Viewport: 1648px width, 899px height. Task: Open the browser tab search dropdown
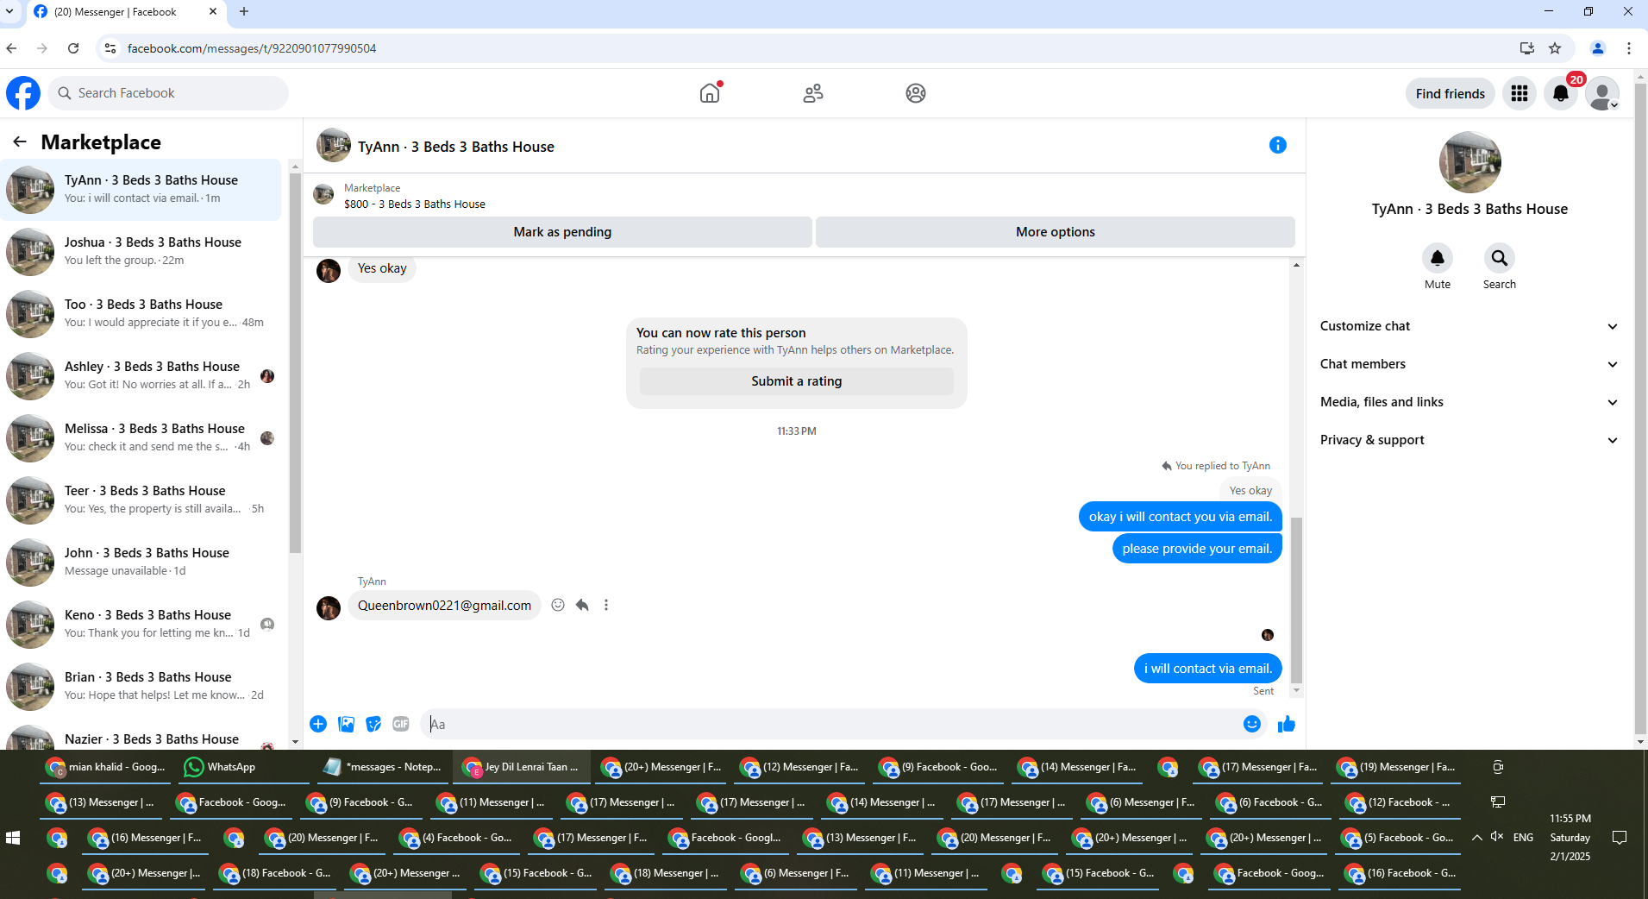click(9, 12)
